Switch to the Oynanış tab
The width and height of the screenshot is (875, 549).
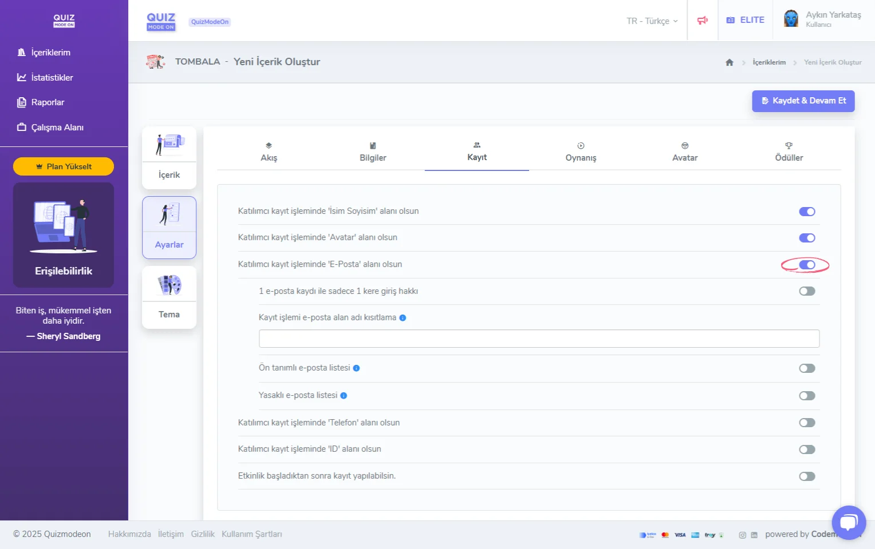pos(581,153)
